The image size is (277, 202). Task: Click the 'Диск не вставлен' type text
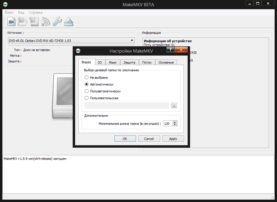[37, 50]
